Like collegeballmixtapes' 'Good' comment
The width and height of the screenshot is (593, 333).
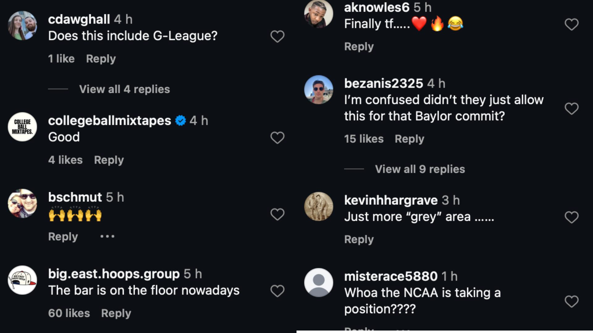tap(277, 138)
